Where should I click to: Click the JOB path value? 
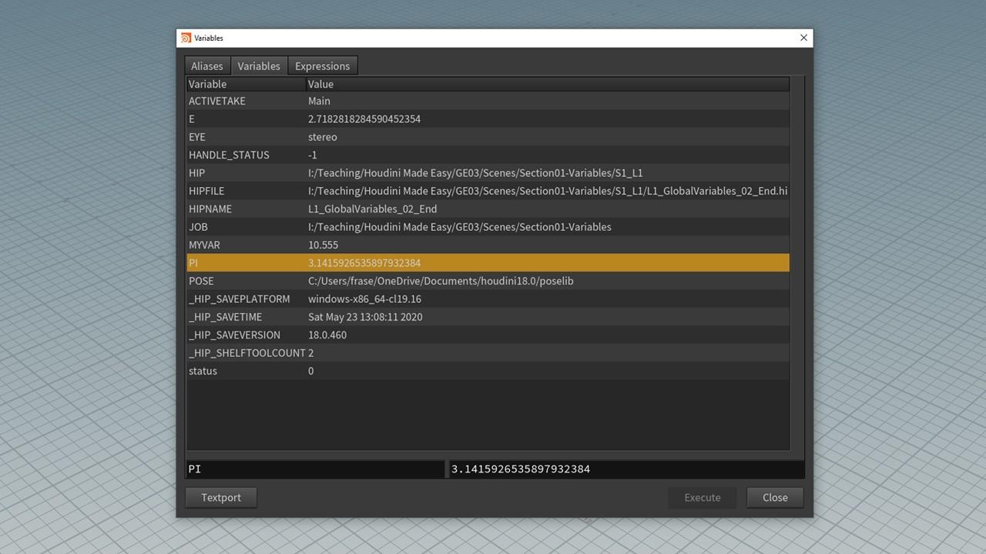[x=460, y=227]
